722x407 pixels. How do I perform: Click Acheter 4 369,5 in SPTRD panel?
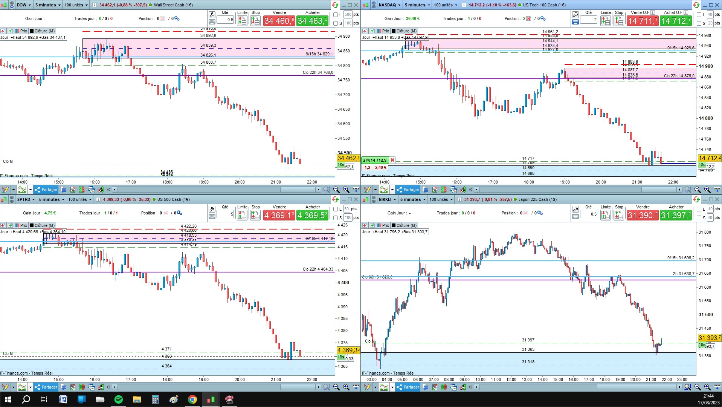point(313,215)
